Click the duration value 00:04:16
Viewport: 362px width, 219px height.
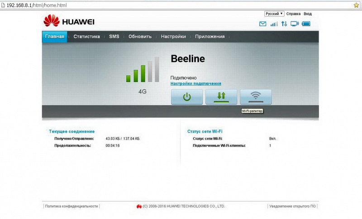[x=113, y=145]
